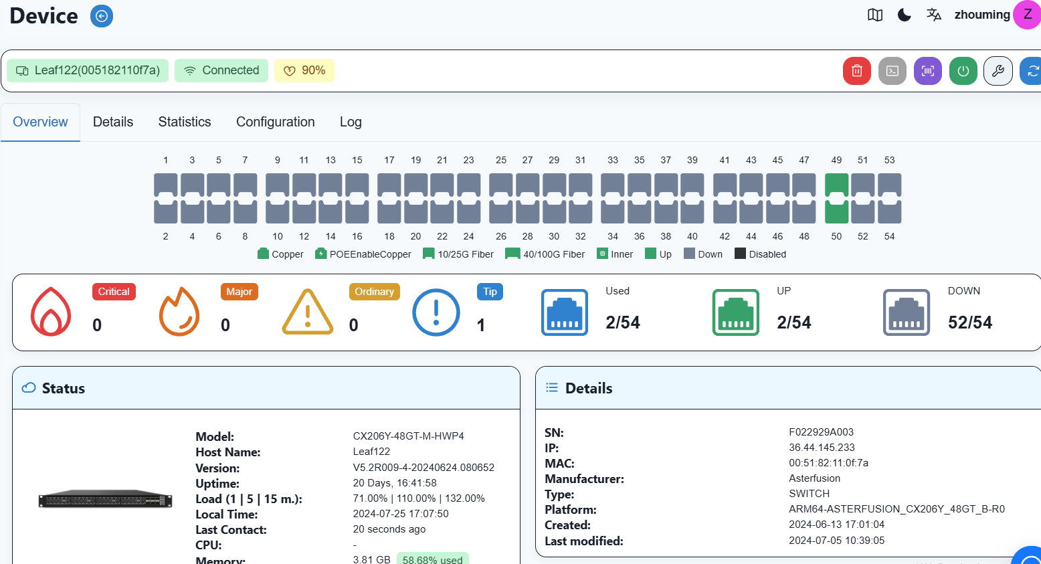Viewport: 1041px width, 564px height.
Task: Click the red Critical label badge
Action: click(114, 292)
